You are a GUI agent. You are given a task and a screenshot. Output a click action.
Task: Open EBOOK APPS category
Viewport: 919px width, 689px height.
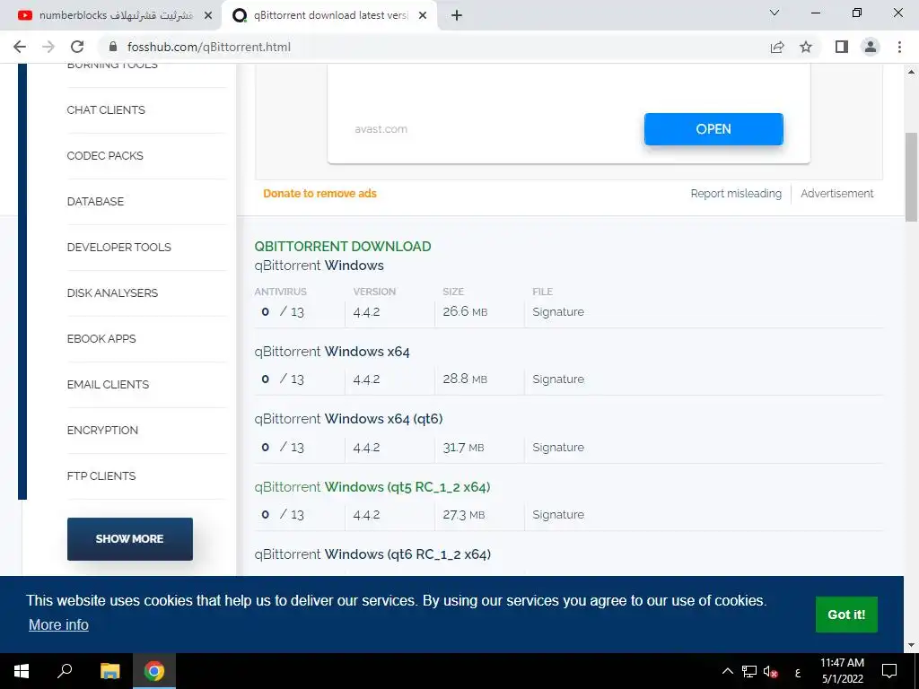tap(101, 338)
